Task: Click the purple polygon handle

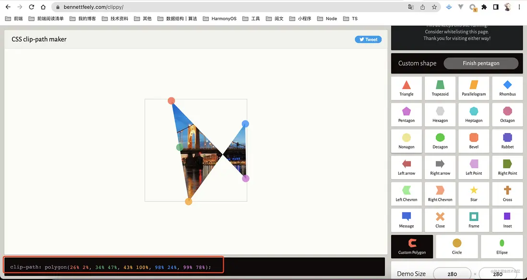Action: coord(246,178)
